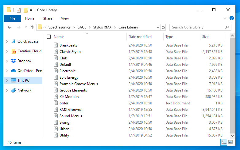Viewport: 240px width, 150px height.
Task: Open the address bar history dropdown
Action: pos(157,27)
